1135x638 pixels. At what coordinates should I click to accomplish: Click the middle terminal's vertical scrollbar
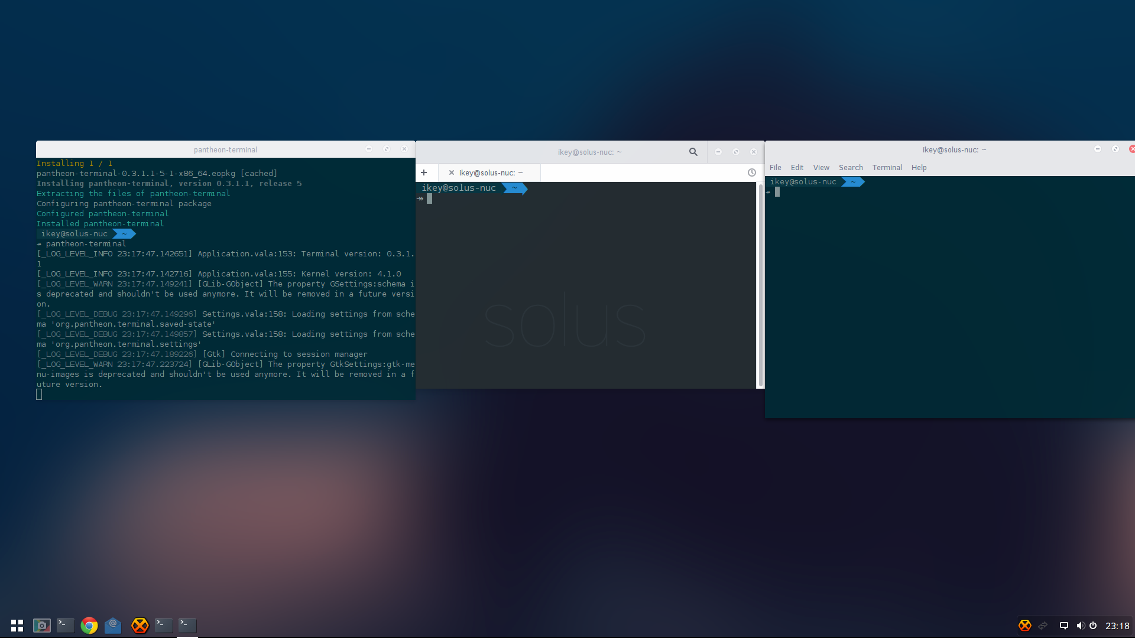point(760,285)
